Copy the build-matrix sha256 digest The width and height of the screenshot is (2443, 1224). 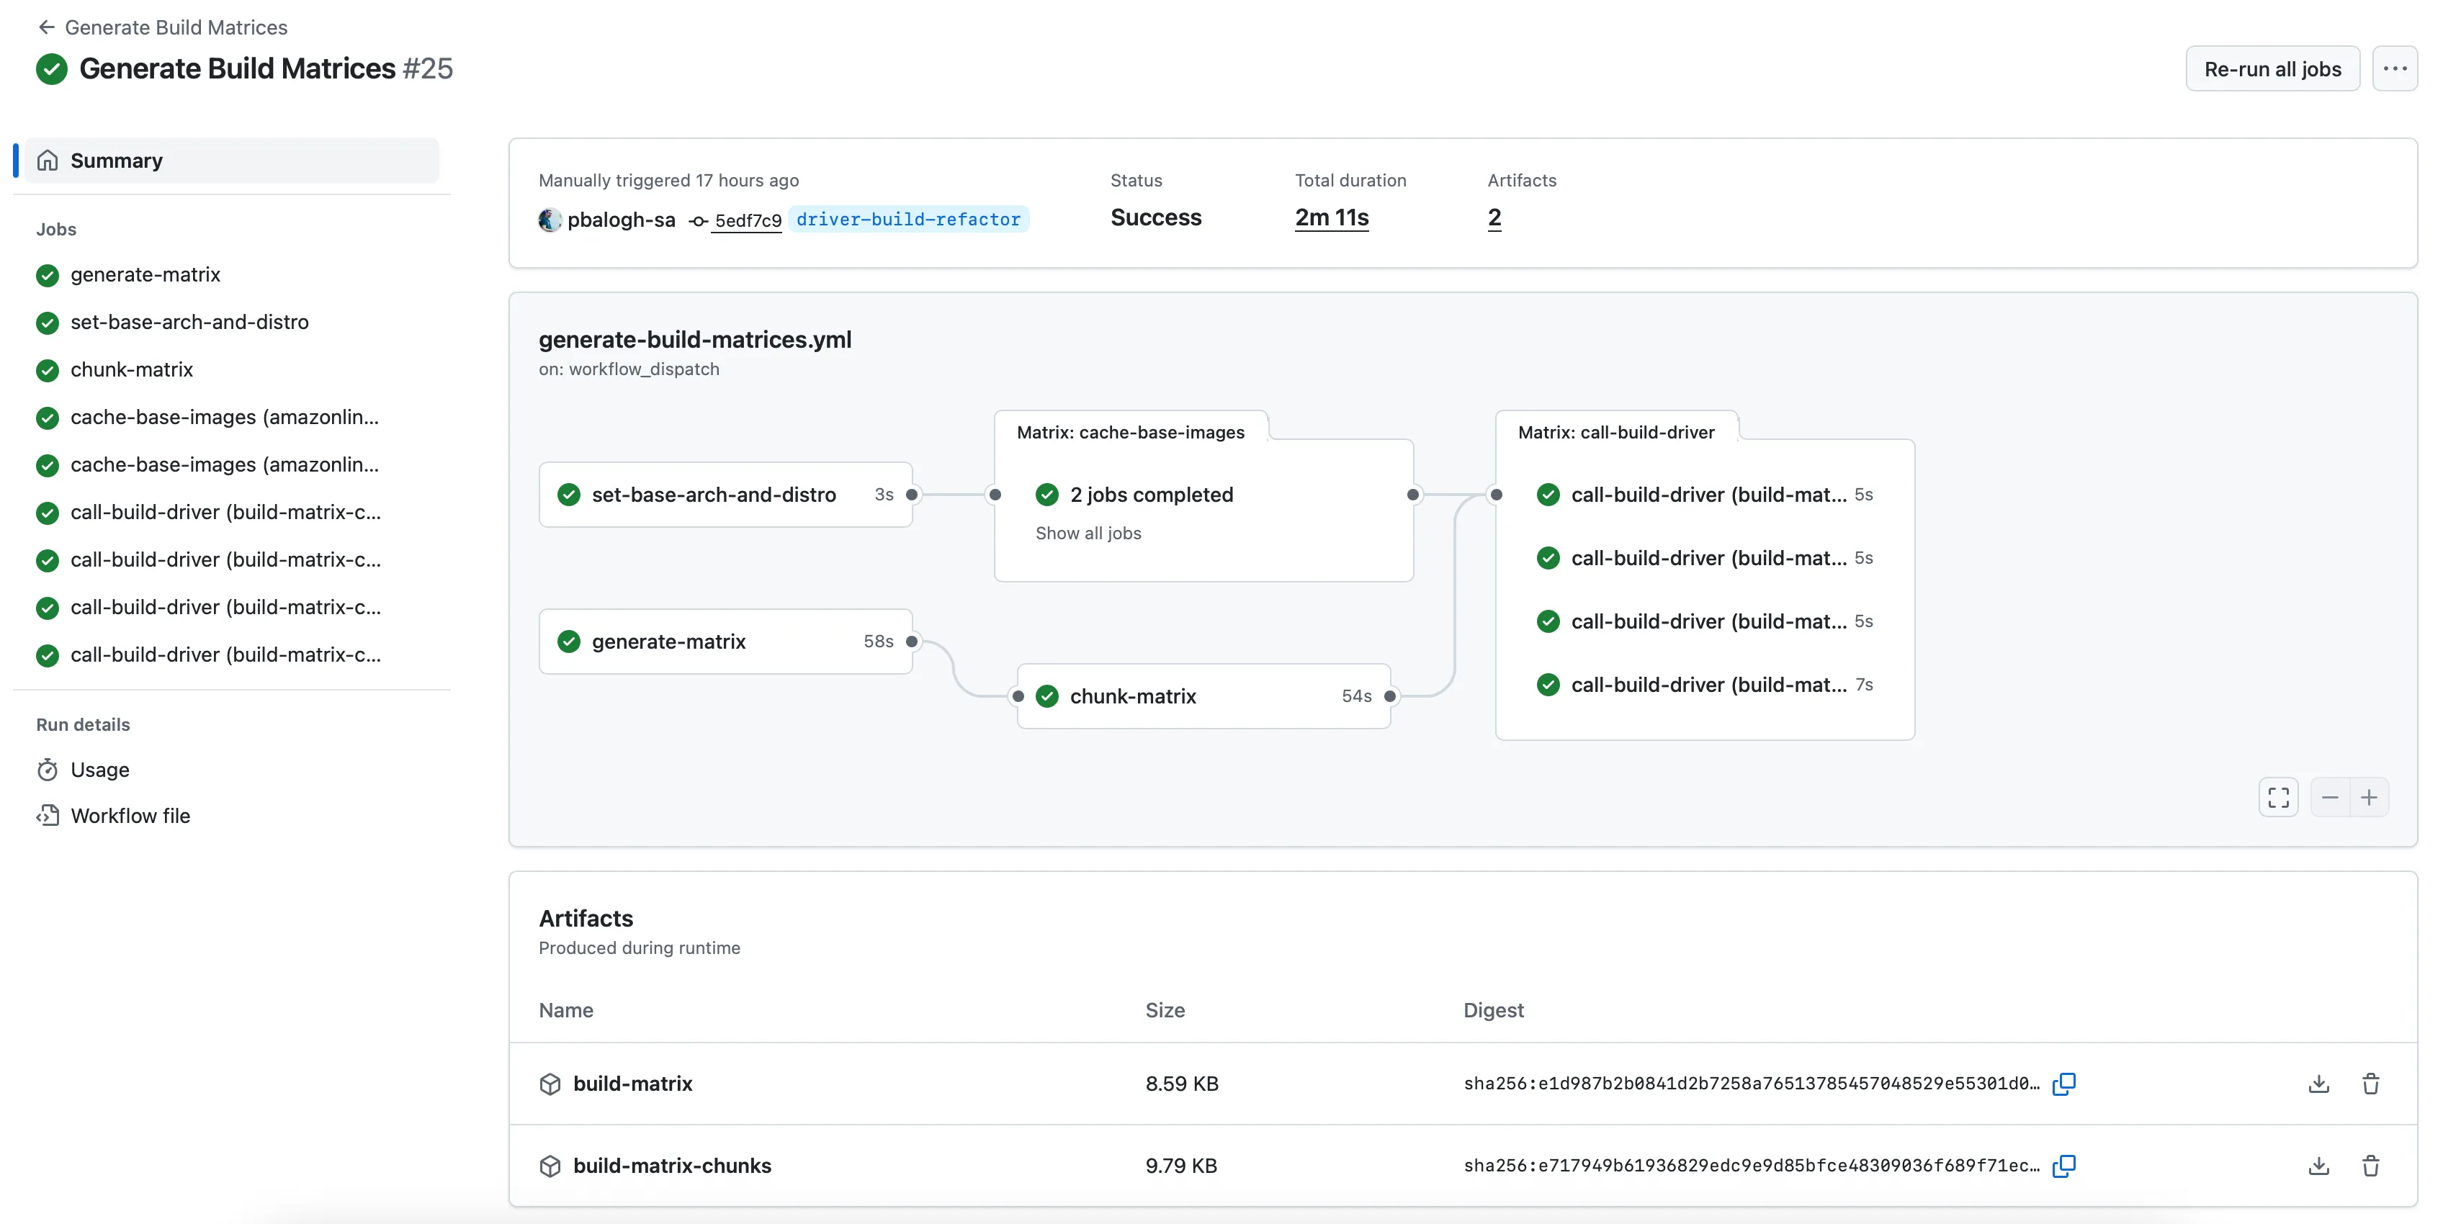point(2063,1084)
